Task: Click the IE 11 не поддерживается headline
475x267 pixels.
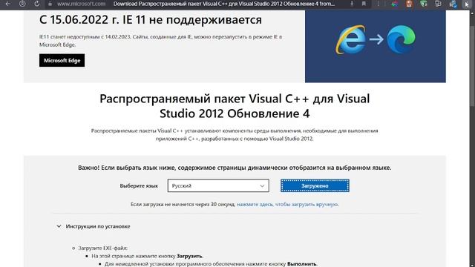Action: [151, 20]
